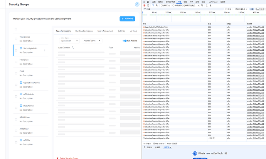The height and width of the screenshot is (159, 266).
Task: Click the DataAdmin shield icon
Action: pyautogui.click(x=21, y=106)
